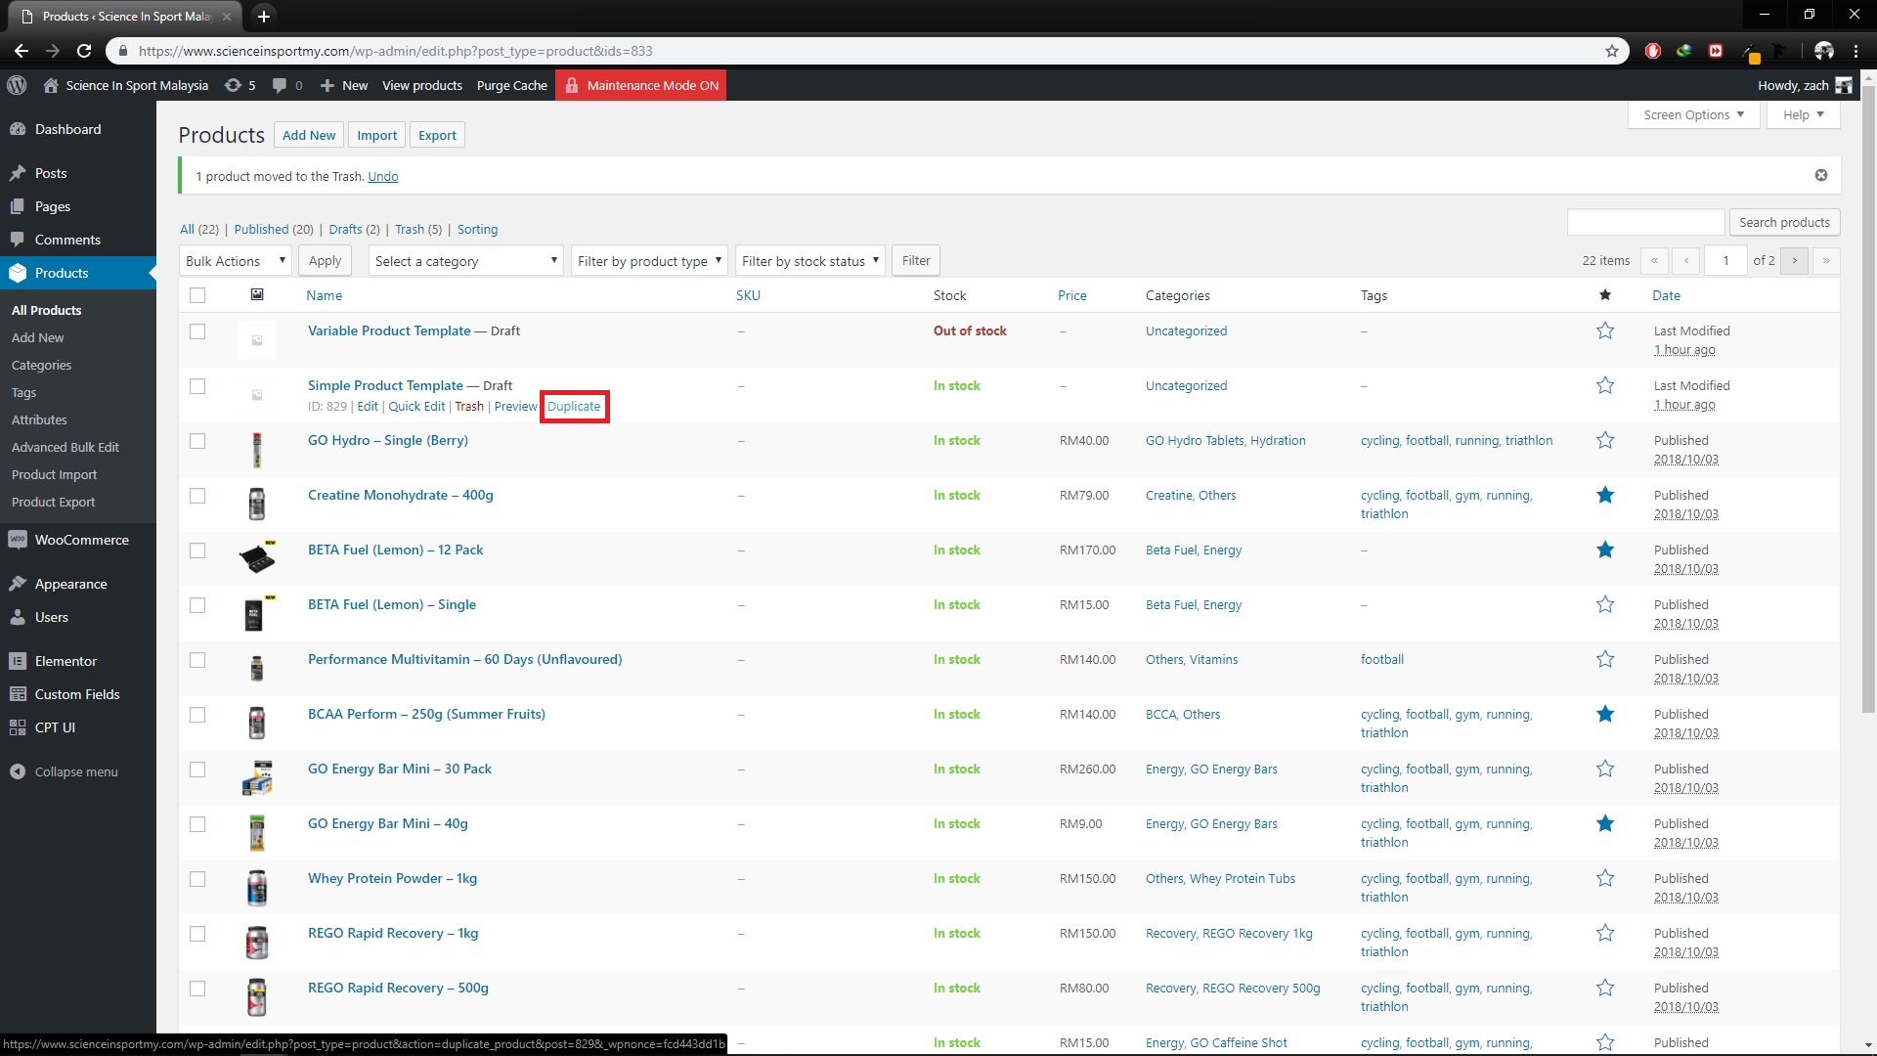The width and height of the screenshot is (1877, 1056).
Task: Toggle featured star for Simple Product Template
Action: pyautogui.click(x=1605, y=385)
